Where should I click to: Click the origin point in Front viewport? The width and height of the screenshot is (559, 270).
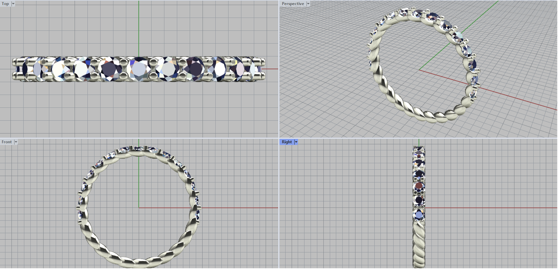pyautogui.click(x=139, y=208)
